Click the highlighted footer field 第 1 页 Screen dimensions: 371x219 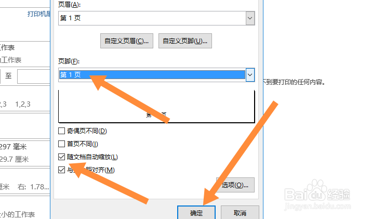point(152,75)
